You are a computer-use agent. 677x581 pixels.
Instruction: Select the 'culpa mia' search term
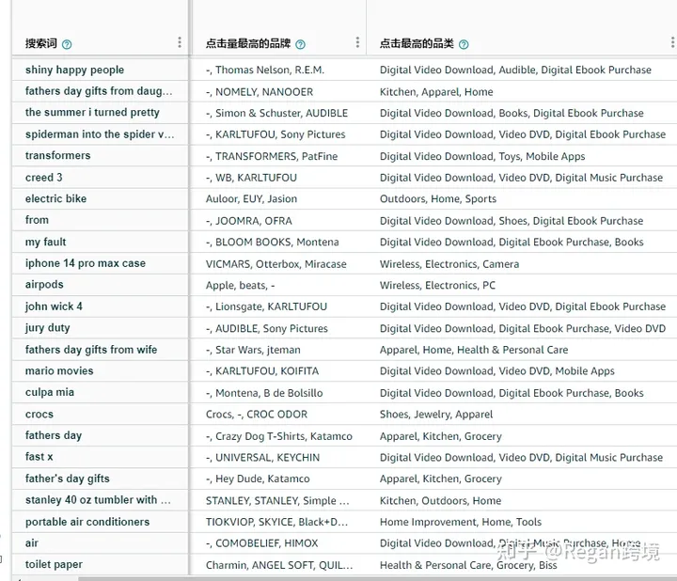[50, 392]
